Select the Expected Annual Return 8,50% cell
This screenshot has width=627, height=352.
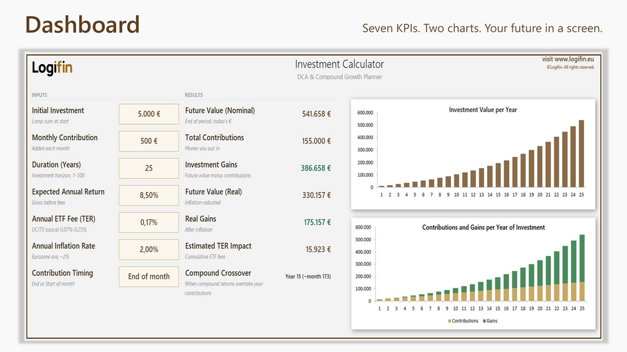148,196
